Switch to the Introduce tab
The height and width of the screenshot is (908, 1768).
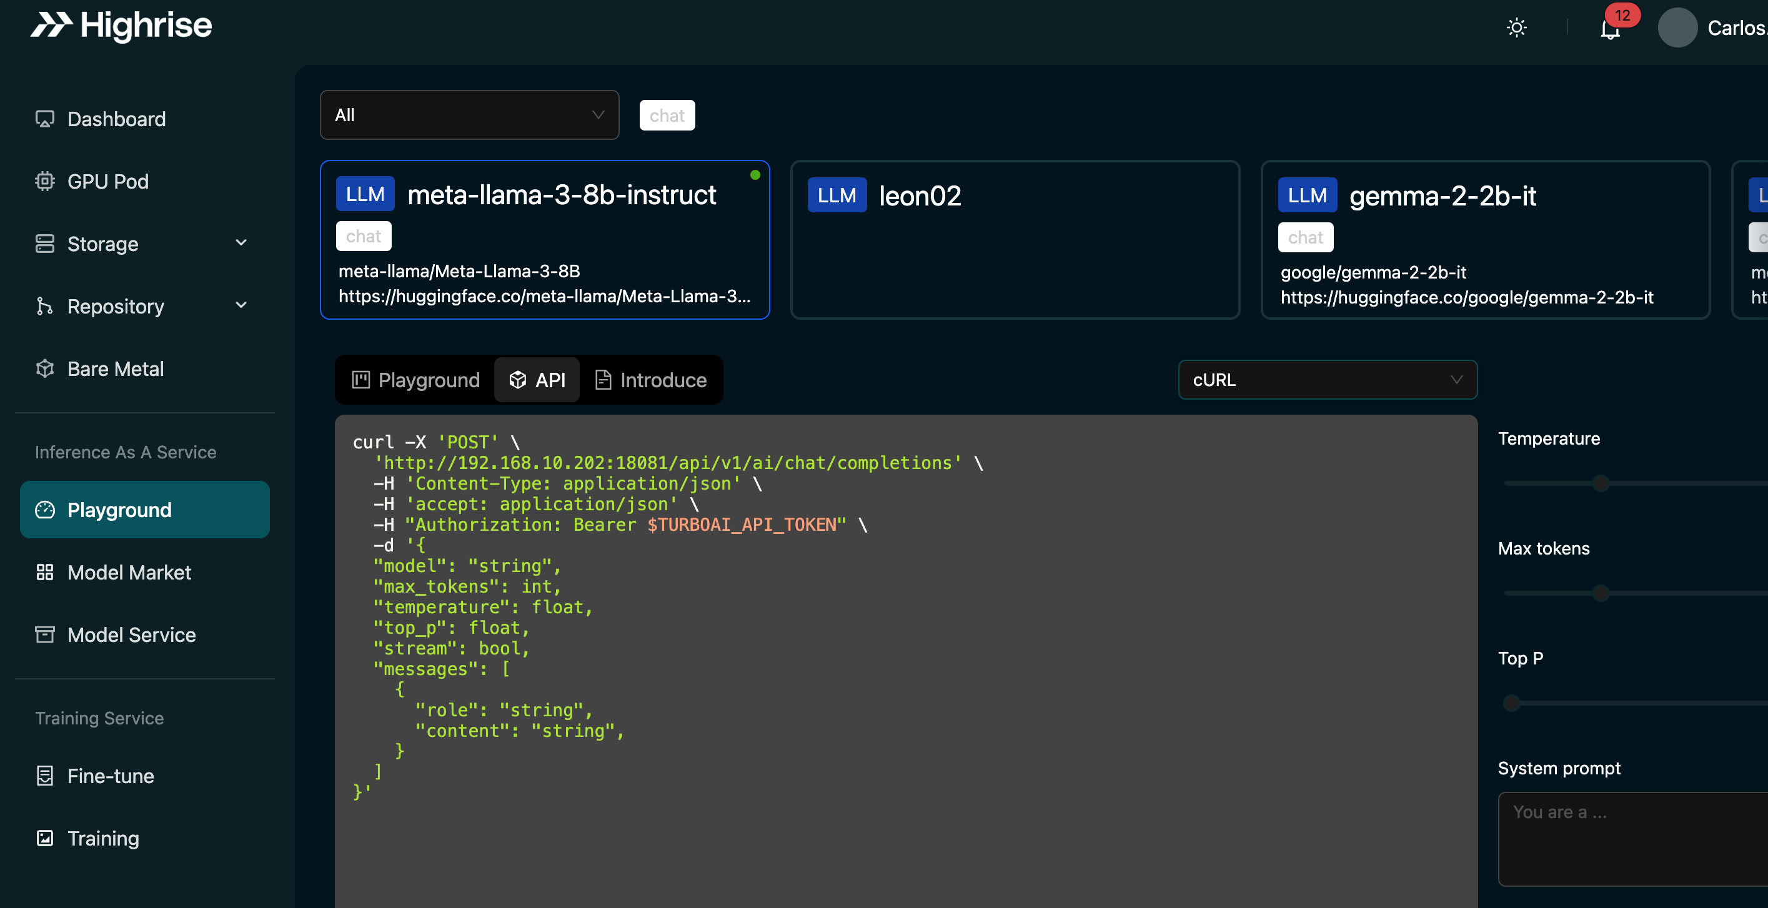tap(650, 380)
